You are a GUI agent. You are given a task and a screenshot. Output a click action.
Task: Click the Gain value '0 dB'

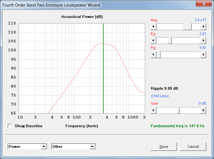pos(202,103)
